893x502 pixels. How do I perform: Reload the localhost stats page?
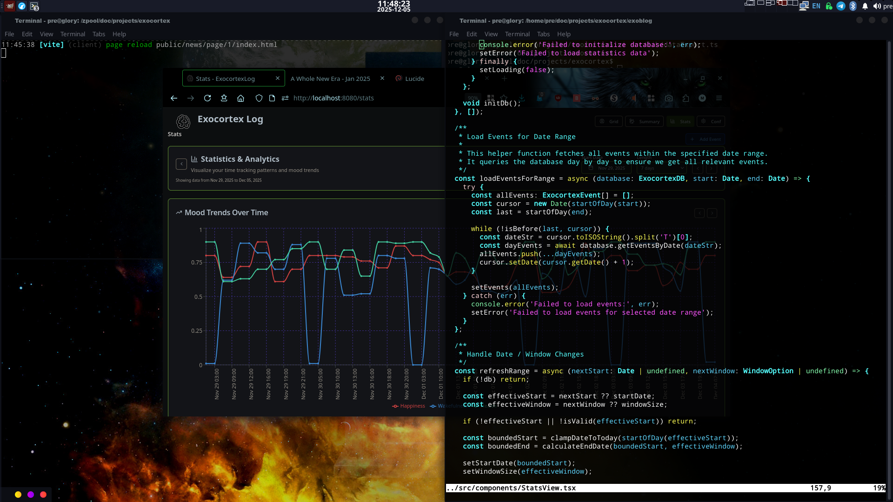click(x=207, y=98)
